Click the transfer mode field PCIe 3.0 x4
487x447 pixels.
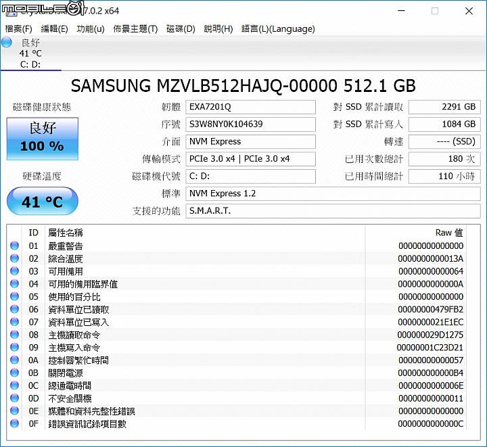pyautogui.click(x=250, y=159)
